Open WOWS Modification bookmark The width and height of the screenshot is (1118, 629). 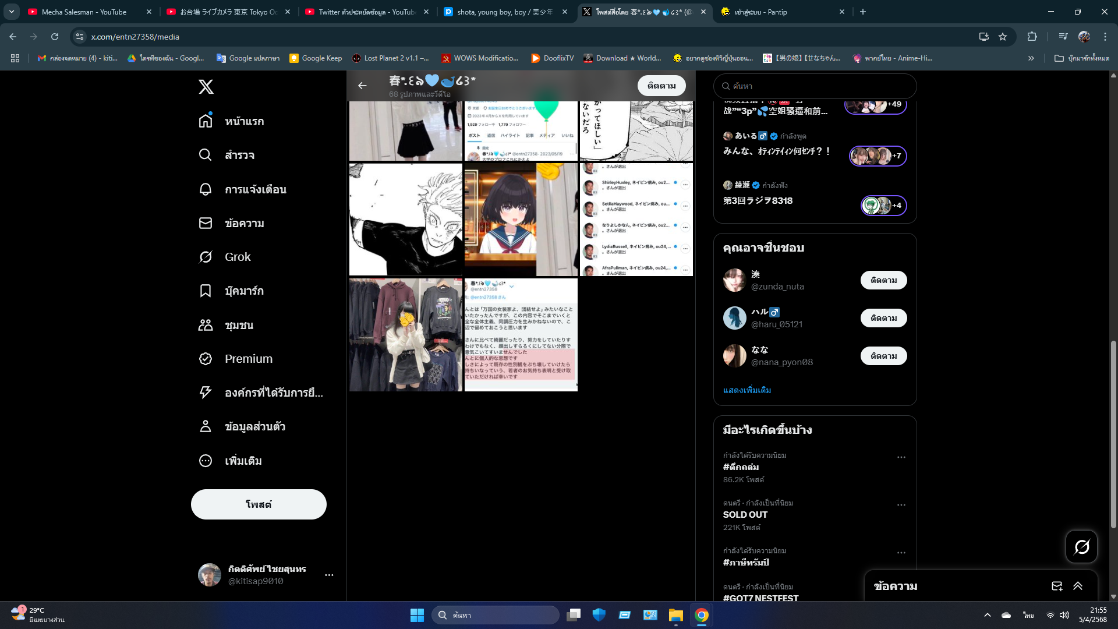point(480,58)
